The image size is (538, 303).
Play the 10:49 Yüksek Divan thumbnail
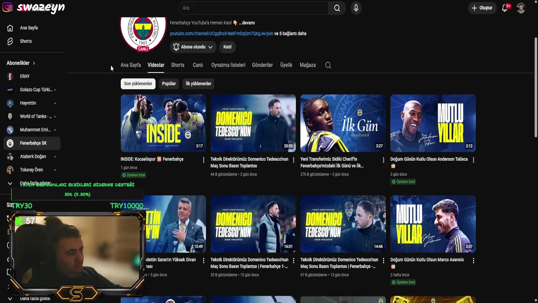coord(176,224)
